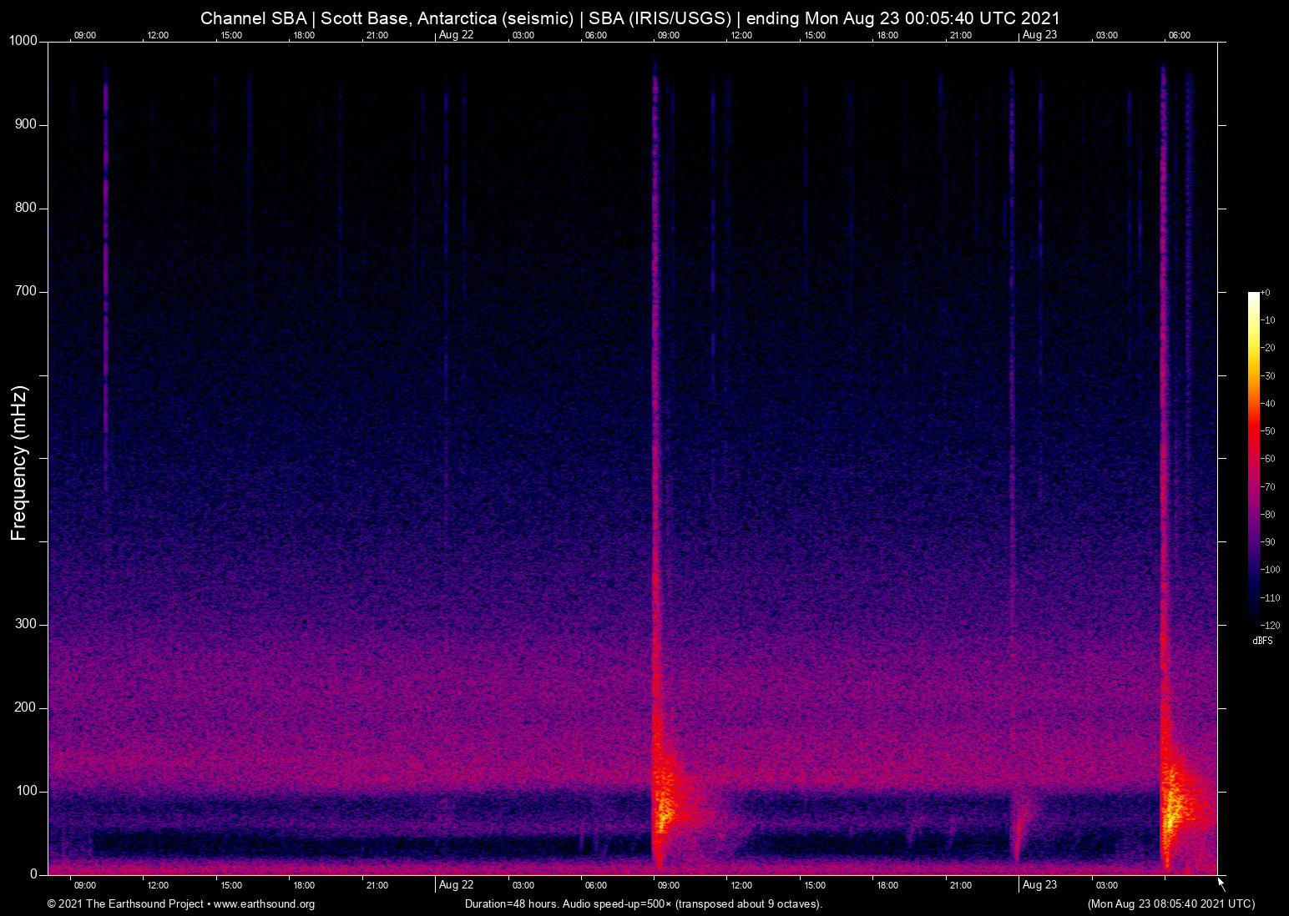Select the Aug 23 date marker on top axis
1289x916 pixels.
[1042, 35]
